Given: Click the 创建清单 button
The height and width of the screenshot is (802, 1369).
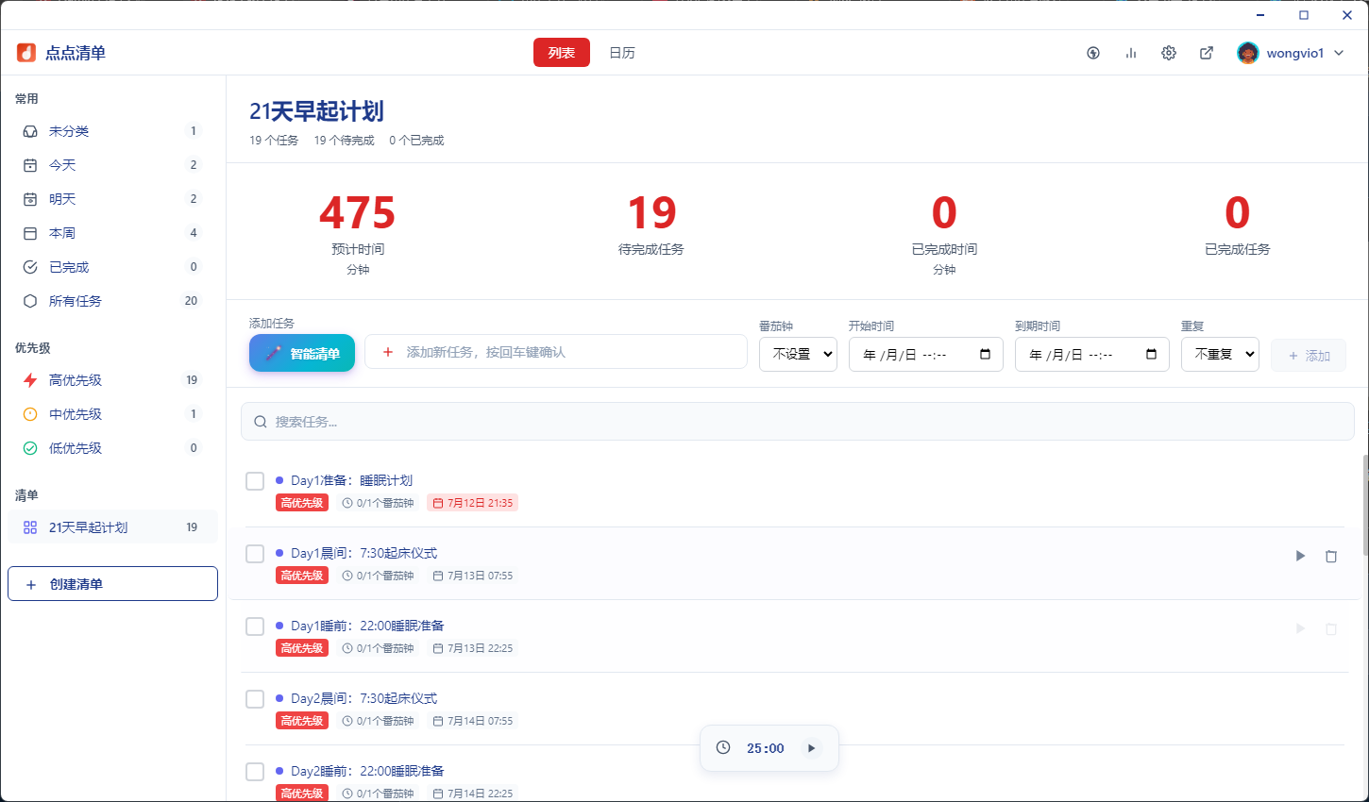Looking at the screenshot, I should (112, 584).
